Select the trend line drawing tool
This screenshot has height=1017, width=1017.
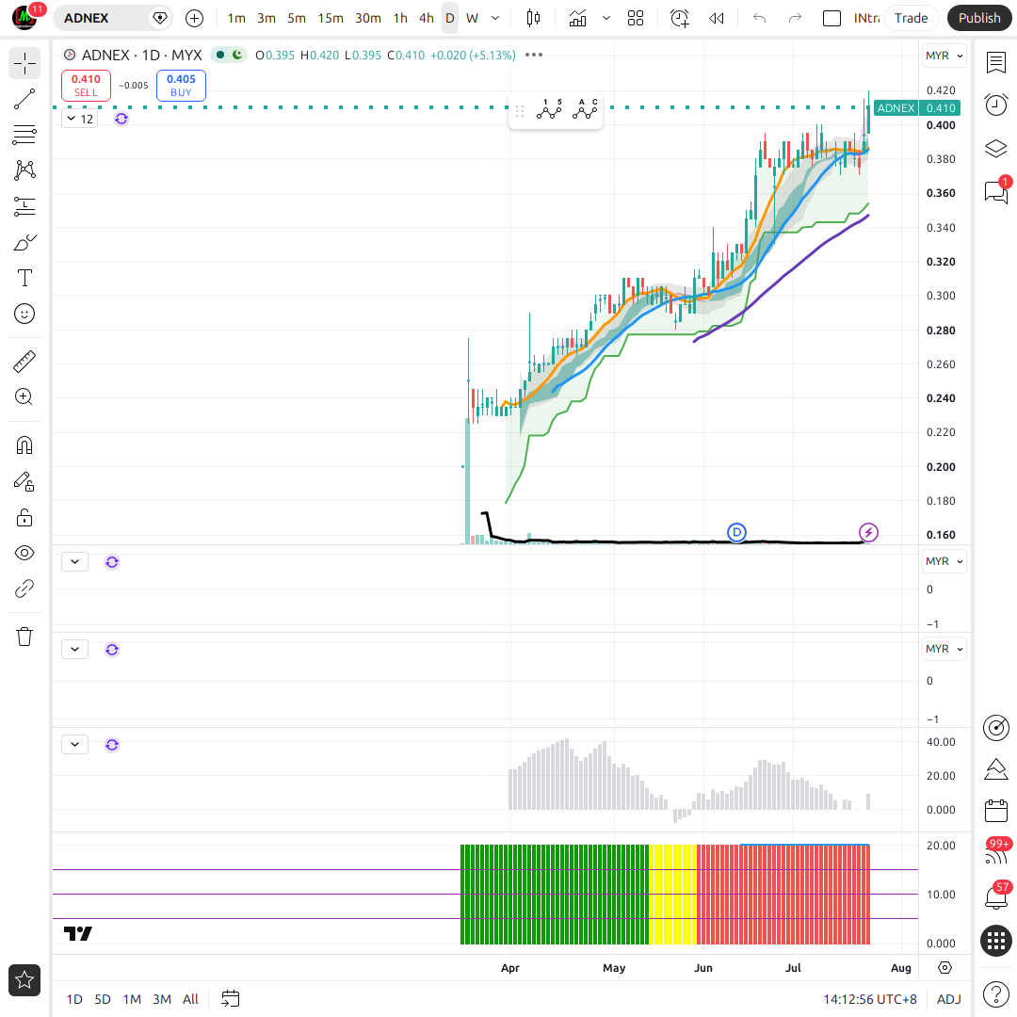coord(24,99)
